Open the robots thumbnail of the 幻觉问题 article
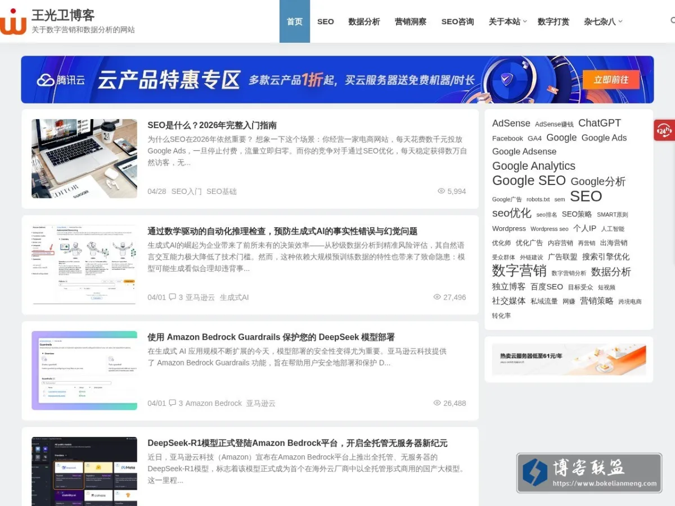 pyautogui.click(x=84, y=264)
